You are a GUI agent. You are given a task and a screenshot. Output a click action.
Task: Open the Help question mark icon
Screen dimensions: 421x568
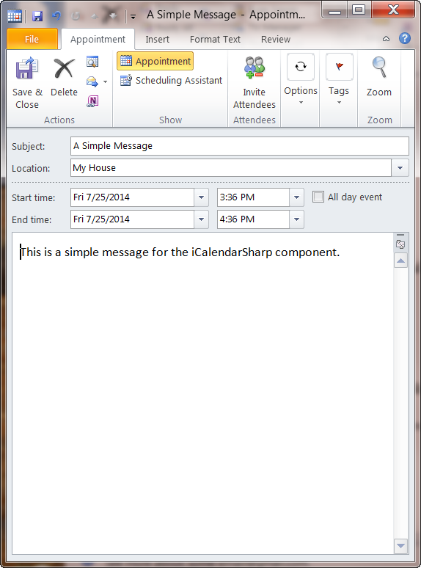pyautogui.click(x=405, y=38)
